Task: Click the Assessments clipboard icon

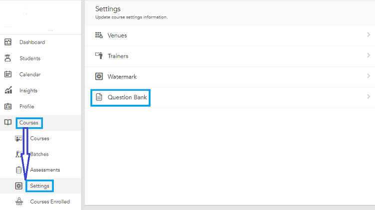Action: 18,170
